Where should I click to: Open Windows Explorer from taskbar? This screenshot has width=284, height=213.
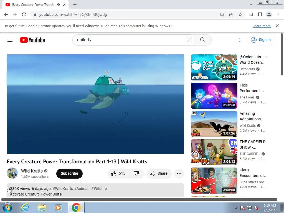pos(42,207)
